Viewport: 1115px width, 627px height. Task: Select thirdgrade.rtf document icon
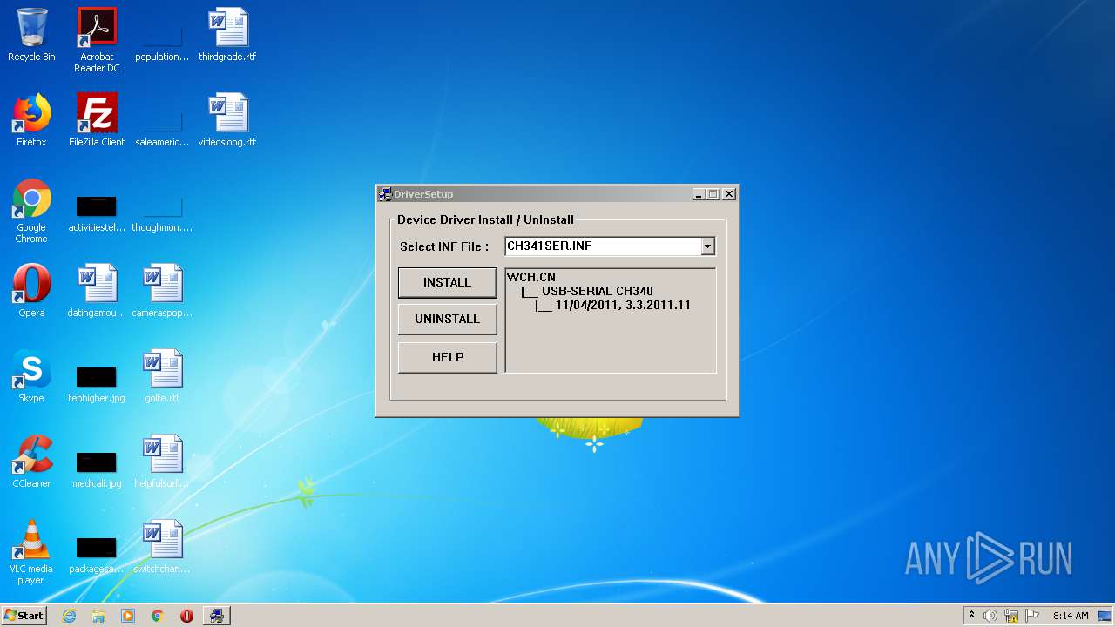point(227,36)
